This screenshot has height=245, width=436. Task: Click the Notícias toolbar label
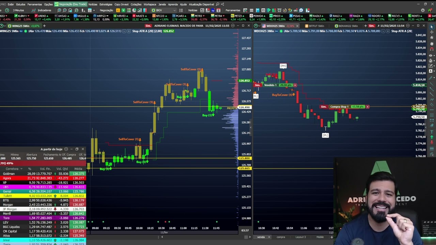(193, 10)
